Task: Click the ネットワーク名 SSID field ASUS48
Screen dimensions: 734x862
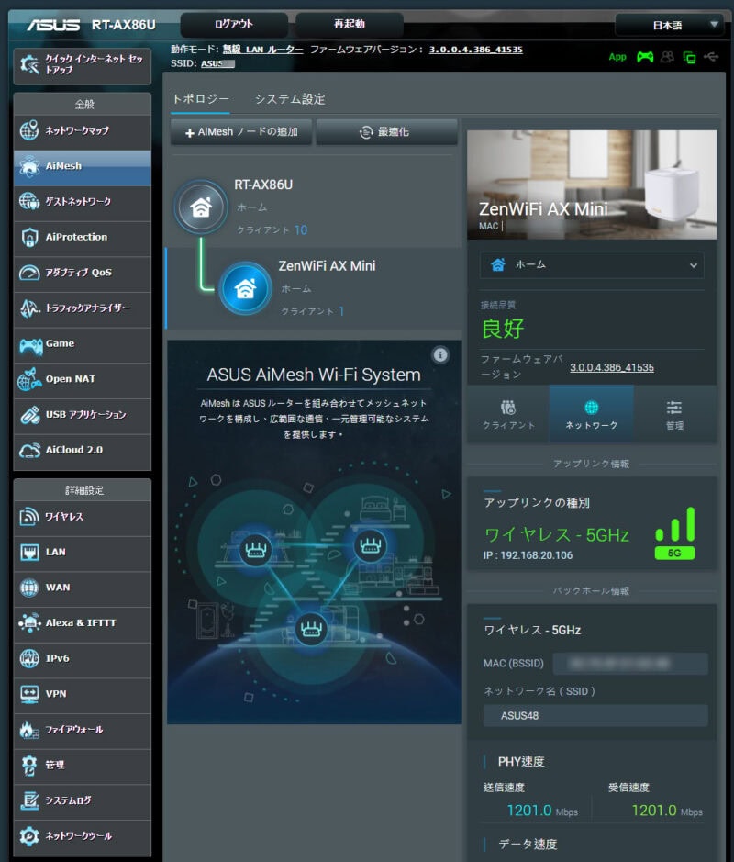Action: coord(595,715)
